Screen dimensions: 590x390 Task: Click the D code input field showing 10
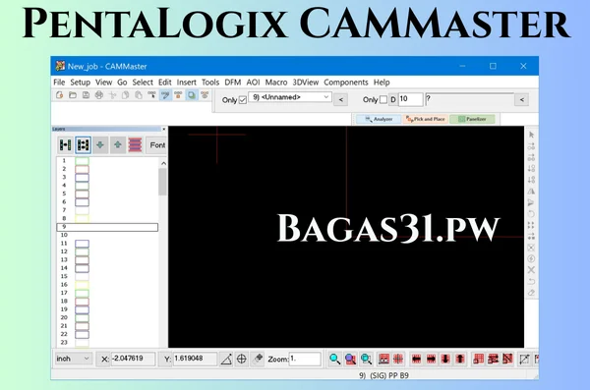(410, 99)
